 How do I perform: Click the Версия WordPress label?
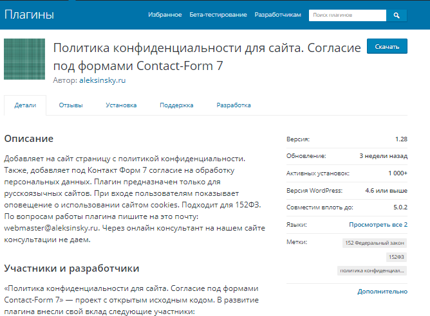click(x=314, y=191)
